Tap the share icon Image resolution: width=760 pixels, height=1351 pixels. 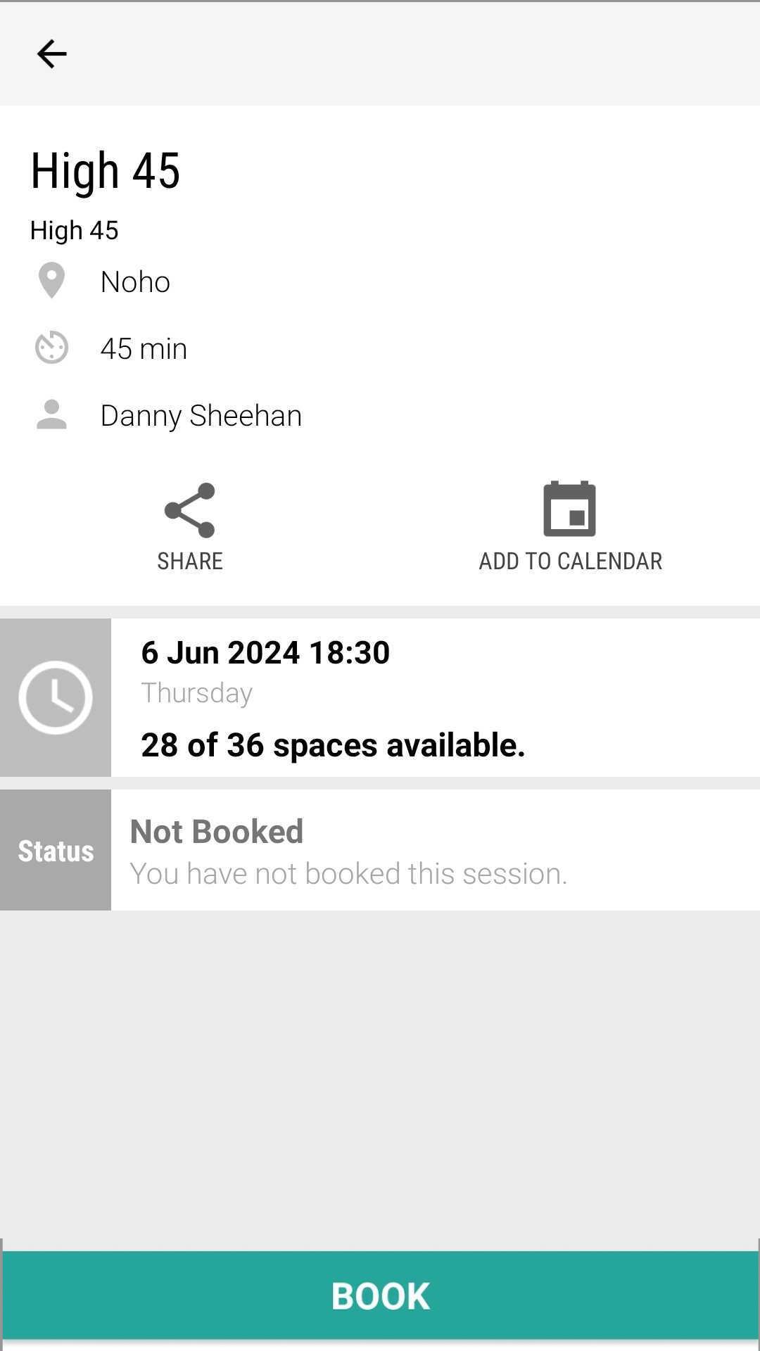pyautogui.click(x=189, y=510)
